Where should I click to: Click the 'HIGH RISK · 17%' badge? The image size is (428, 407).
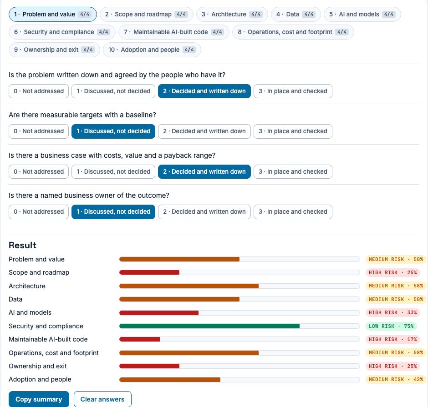pyautogui.click(x=392, y=339)
